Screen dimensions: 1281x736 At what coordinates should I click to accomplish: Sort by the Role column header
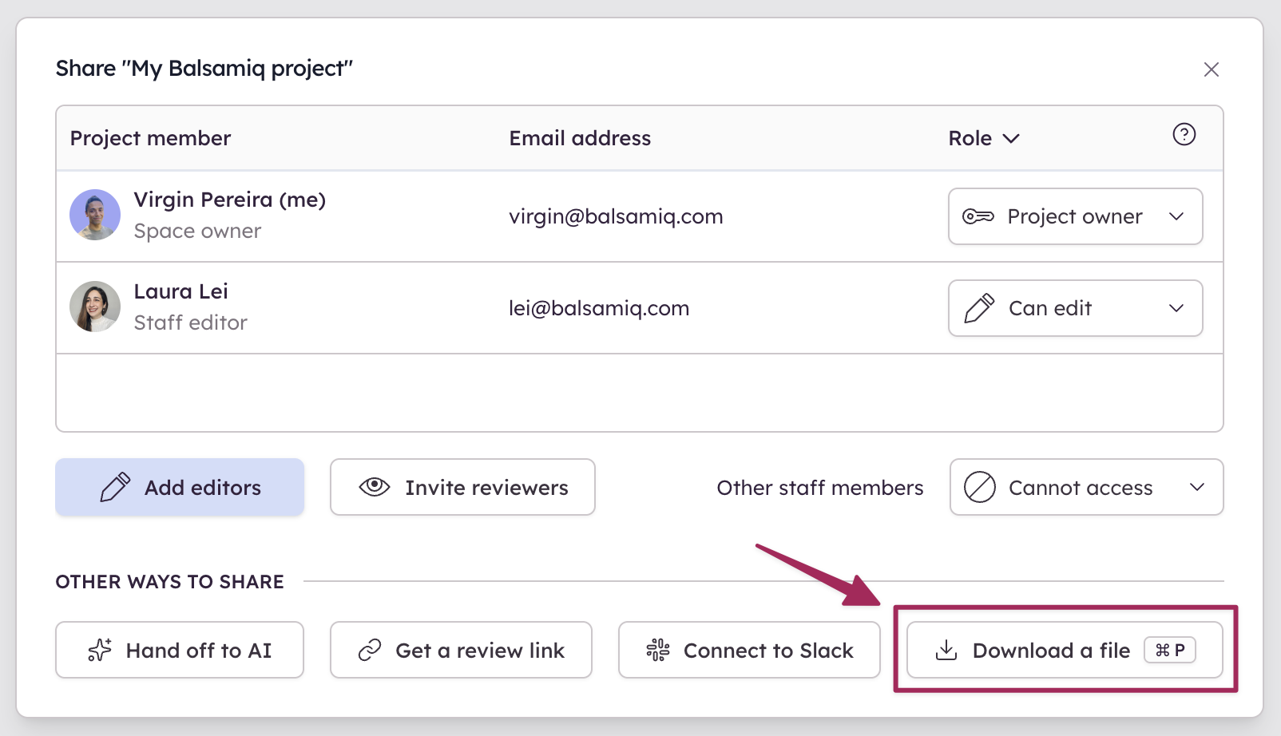[x=984, y=138]
